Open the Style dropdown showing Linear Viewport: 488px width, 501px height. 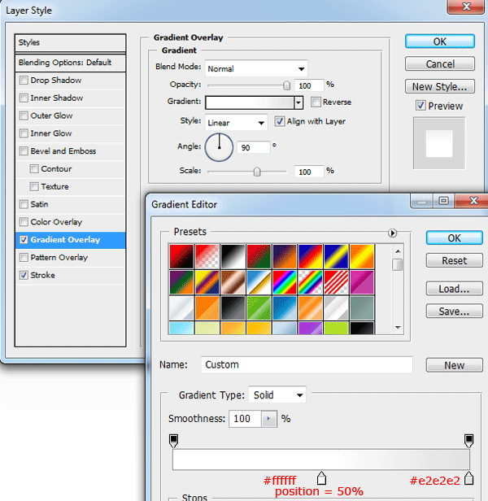236,123
